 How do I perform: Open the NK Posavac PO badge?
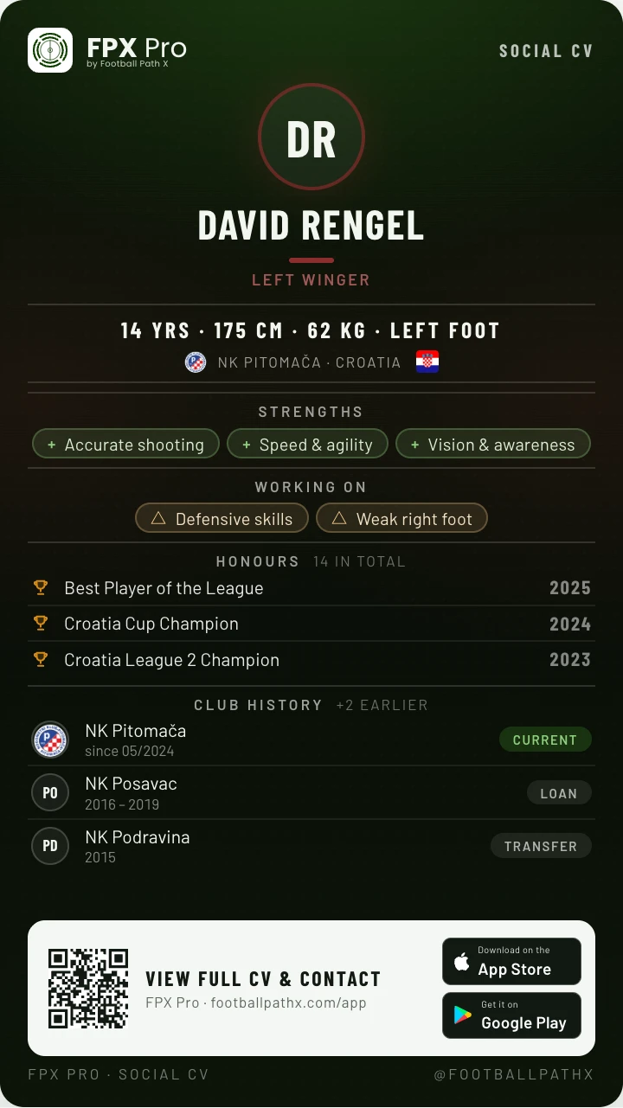[x=50, y=793]
